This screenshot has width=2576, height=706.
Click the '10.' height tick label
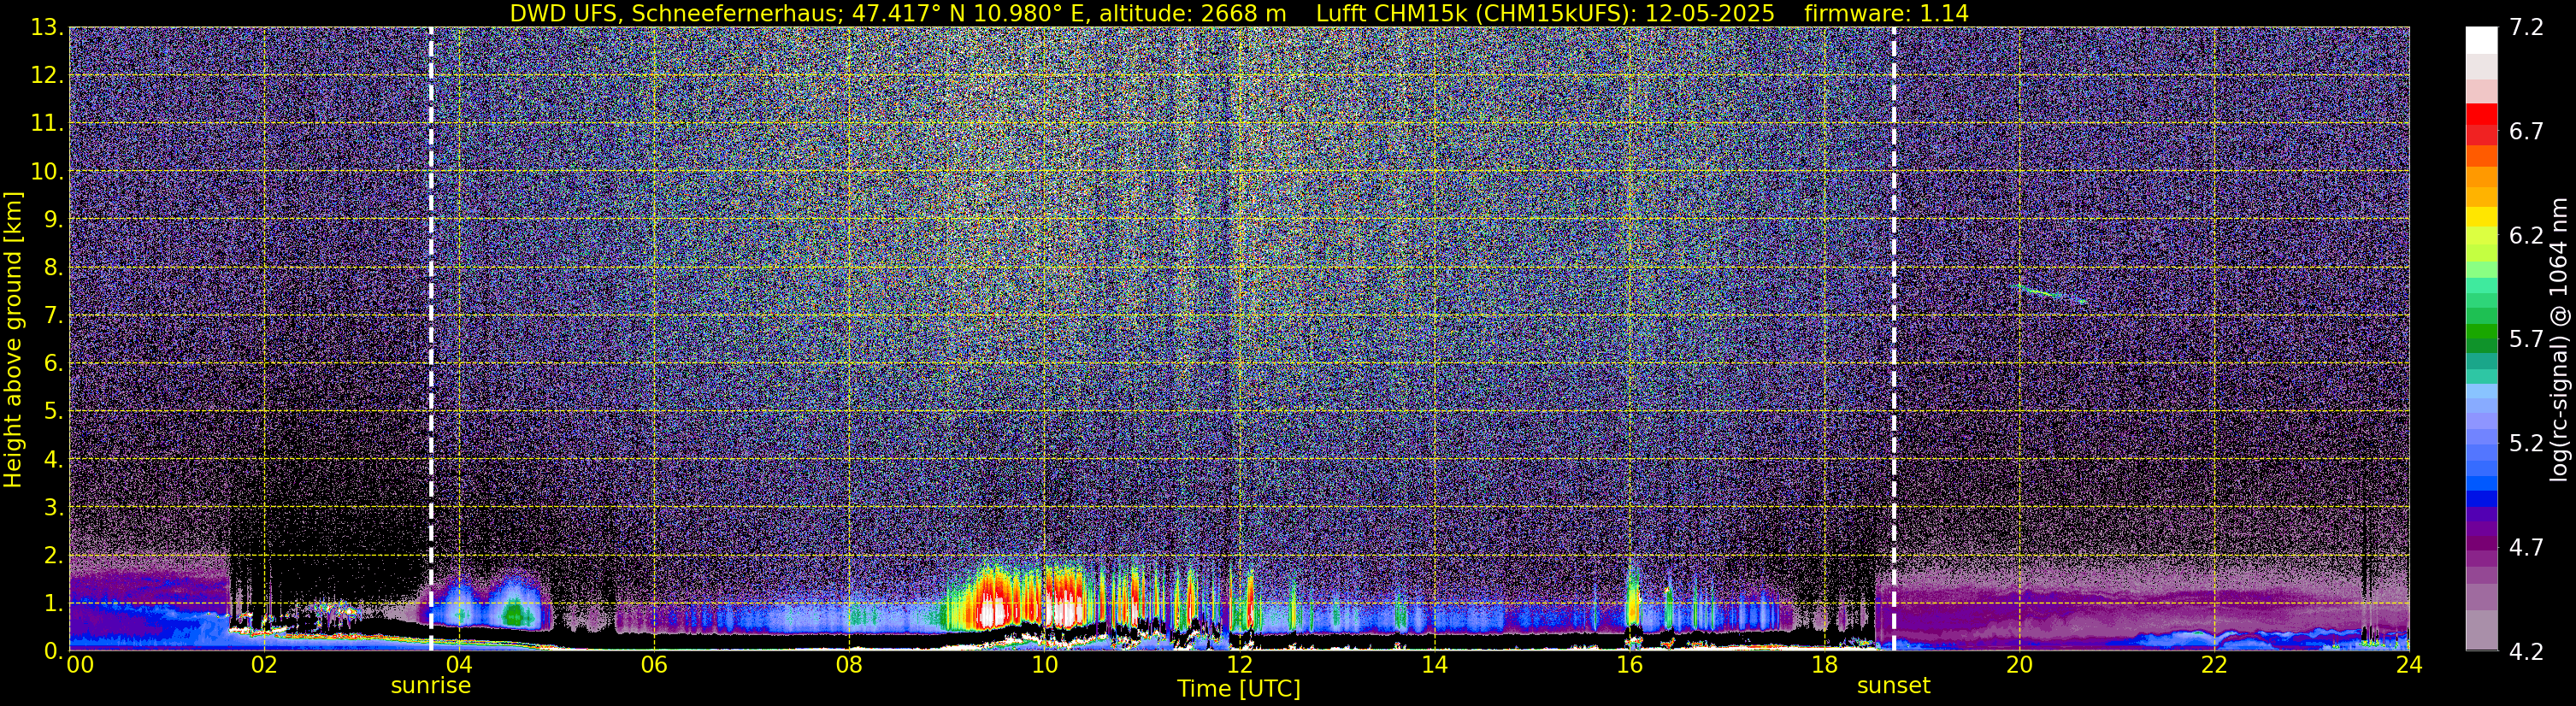[x=46, y=171]
